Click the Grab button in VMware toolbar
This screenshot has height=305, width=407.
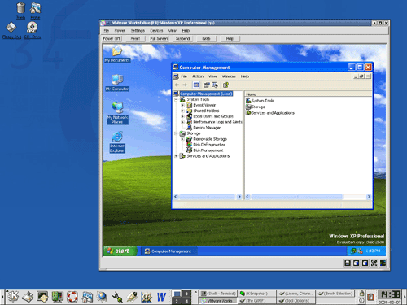pos(206,39)
